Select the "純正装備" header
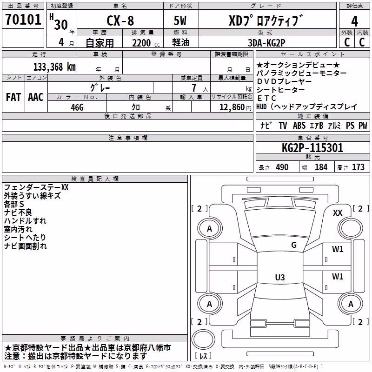The width and height of the screenshot is (372, 372). pyautogui.click(x=312, y=116)
